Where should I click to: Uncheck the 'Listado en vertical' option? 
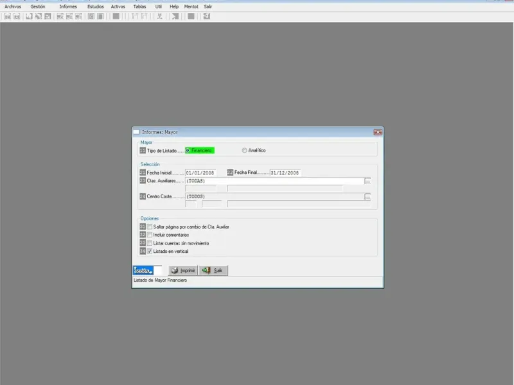click(150, 251)
